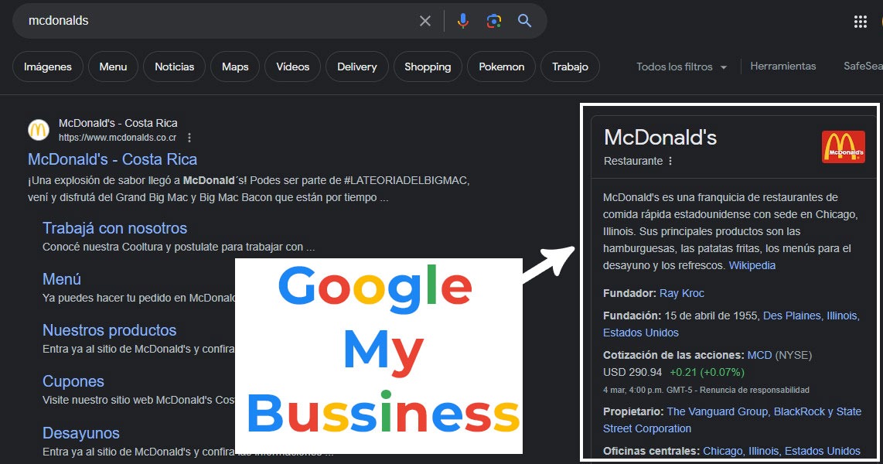
Task: Open Google Lens image search icon
Action: click(x=494, y=21)
